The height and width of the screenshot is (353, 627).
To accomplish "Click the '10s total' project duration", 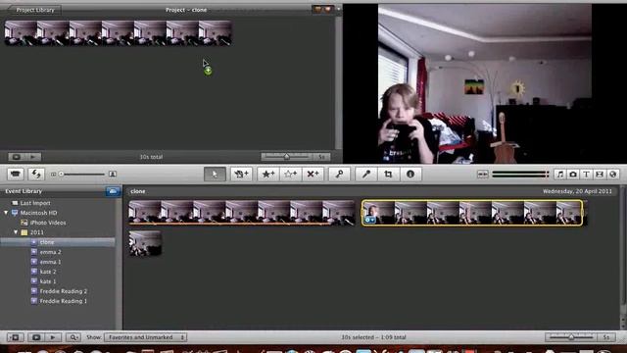I will pos(151,157).
